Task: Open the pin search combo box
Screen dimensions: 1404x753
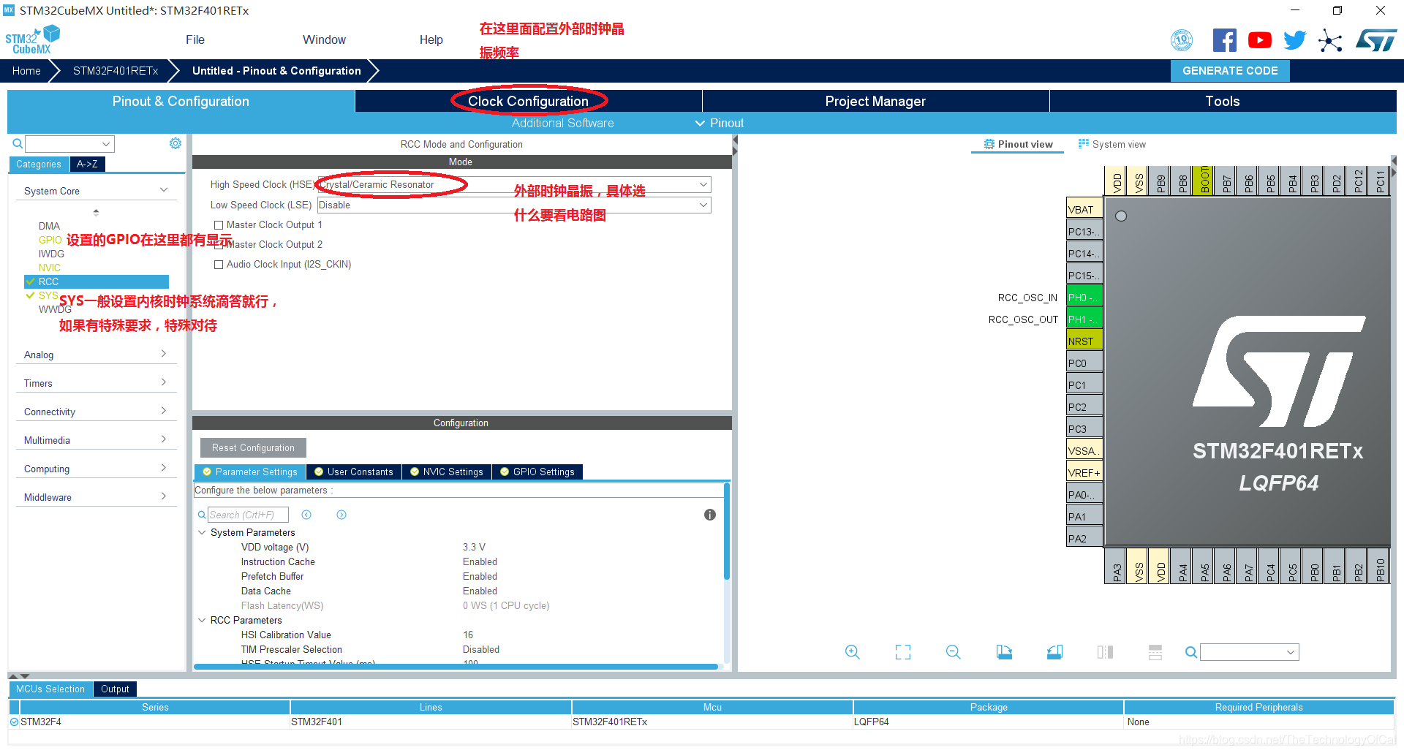Action: coord(1250,652)
